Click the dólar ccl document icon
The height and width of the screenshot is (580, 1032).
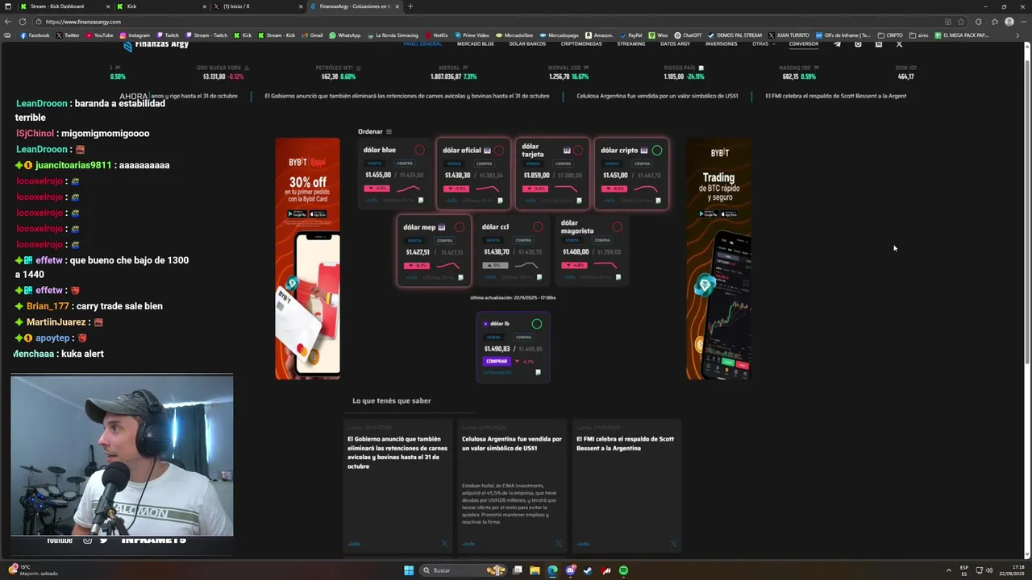[539, 277]
